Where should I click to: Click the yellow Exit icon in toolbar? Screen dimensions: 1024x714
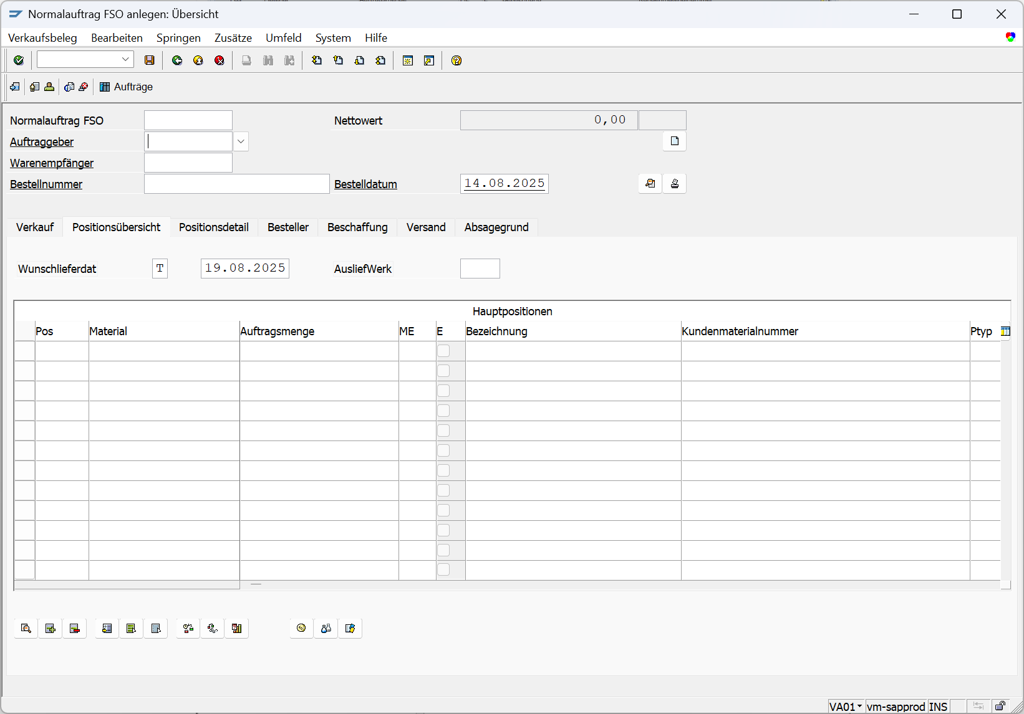point(198,60)
